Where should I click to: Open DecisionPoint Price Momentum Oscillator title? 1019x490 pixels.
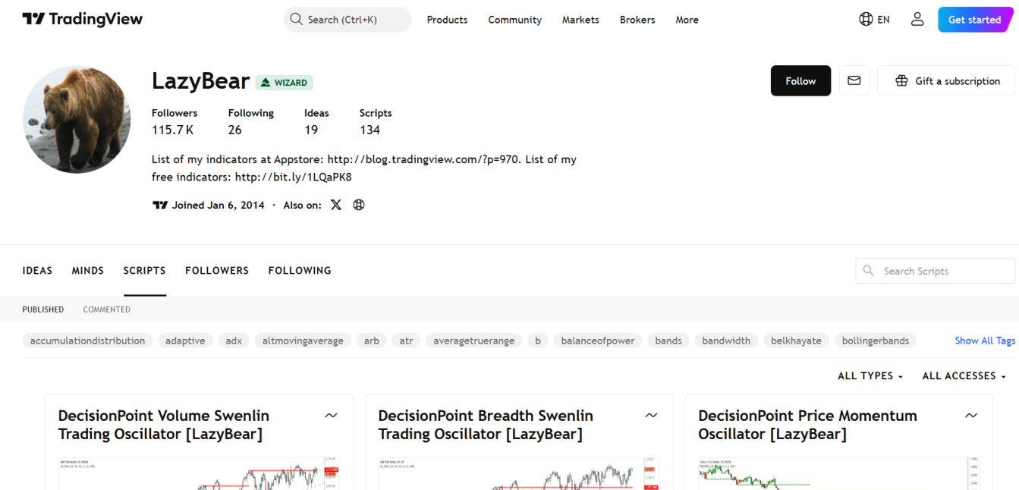pos(807,425)
